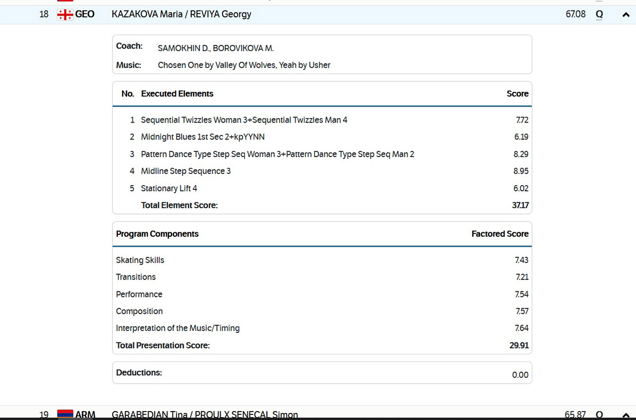Click the Q qualifier mark beside 67.08
636x420 pixels.
[x=599, y=14]
